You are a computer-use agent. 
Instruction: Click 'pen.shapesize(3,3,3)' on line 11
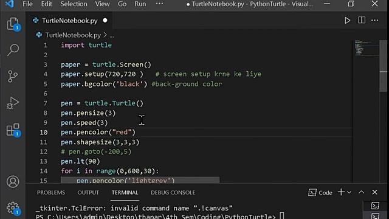point(100,142)
